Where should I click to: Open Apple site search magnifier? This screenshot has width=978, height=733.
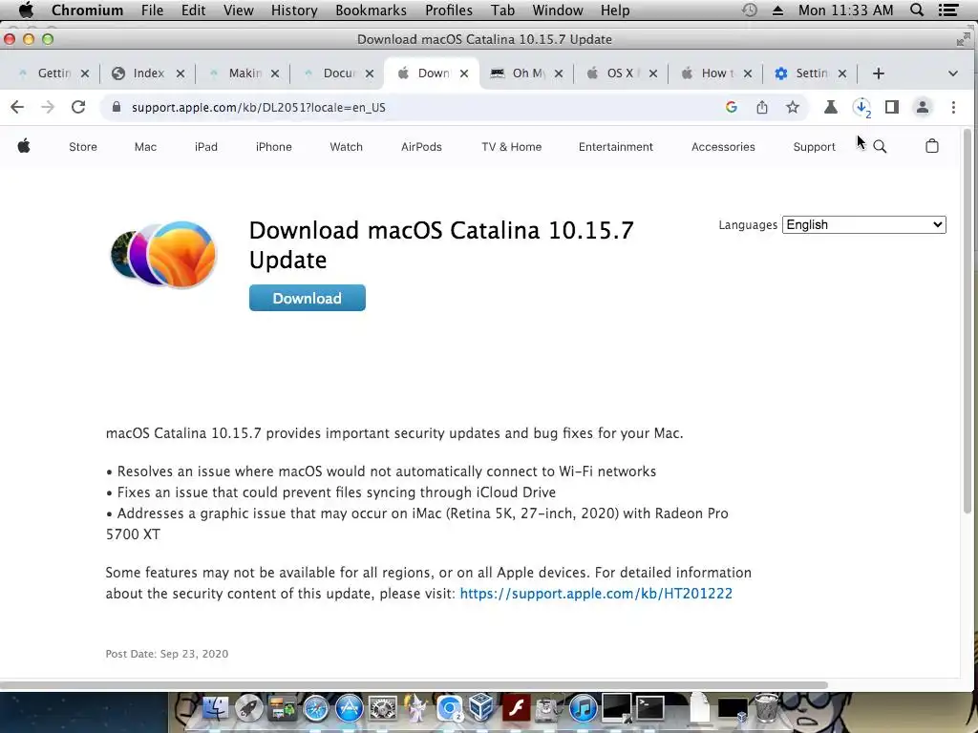click(x=880, y=146)
